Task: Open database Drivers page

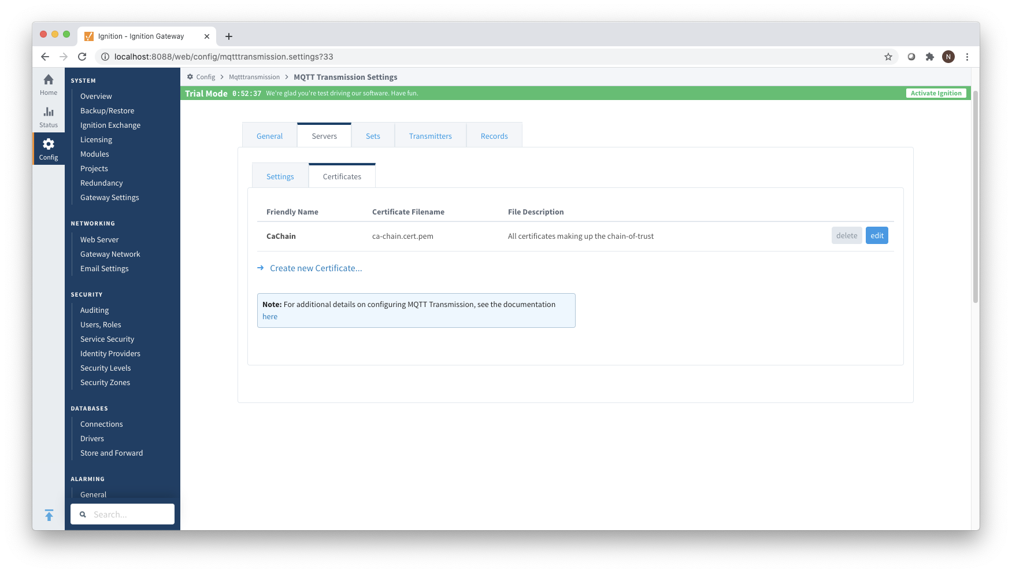Action: 92,438
